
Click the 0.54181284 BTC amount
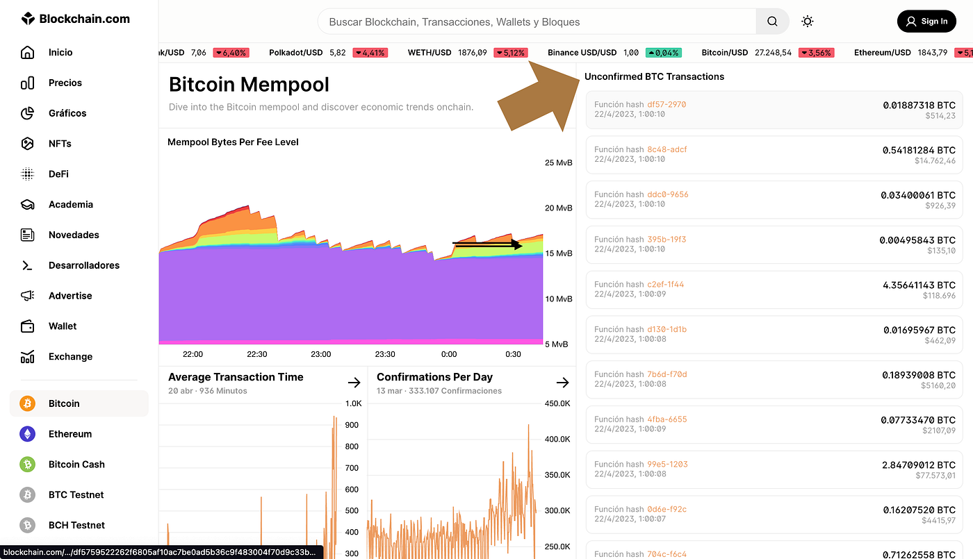[x=919, y=150]
